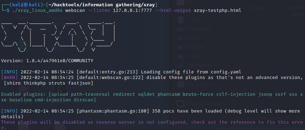The width and height of the screenshot is (305, 130).
Task: Select Music in the background file manager sidebar
Action: (193, 38)
